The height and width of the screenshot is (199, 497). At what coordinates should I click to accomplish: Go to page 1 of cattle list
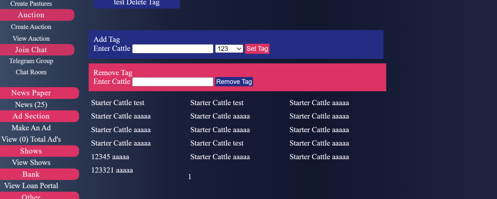click(190, 177)
